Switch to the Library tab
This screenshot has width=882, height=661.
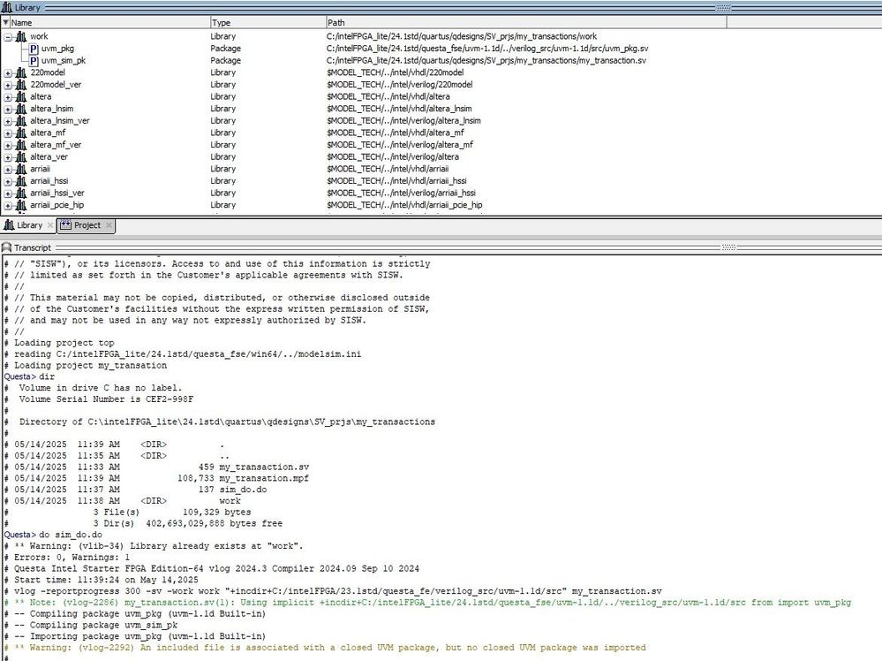coord(28,225)
